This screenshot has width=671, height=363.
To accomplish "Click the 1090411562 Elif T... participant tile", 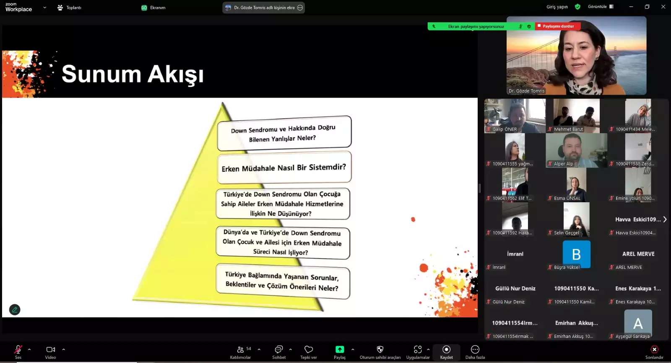I will pos(515,185).
